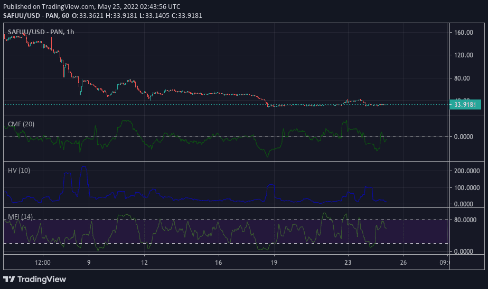Click the 200.0000 HV scale value

coord(466,171)
